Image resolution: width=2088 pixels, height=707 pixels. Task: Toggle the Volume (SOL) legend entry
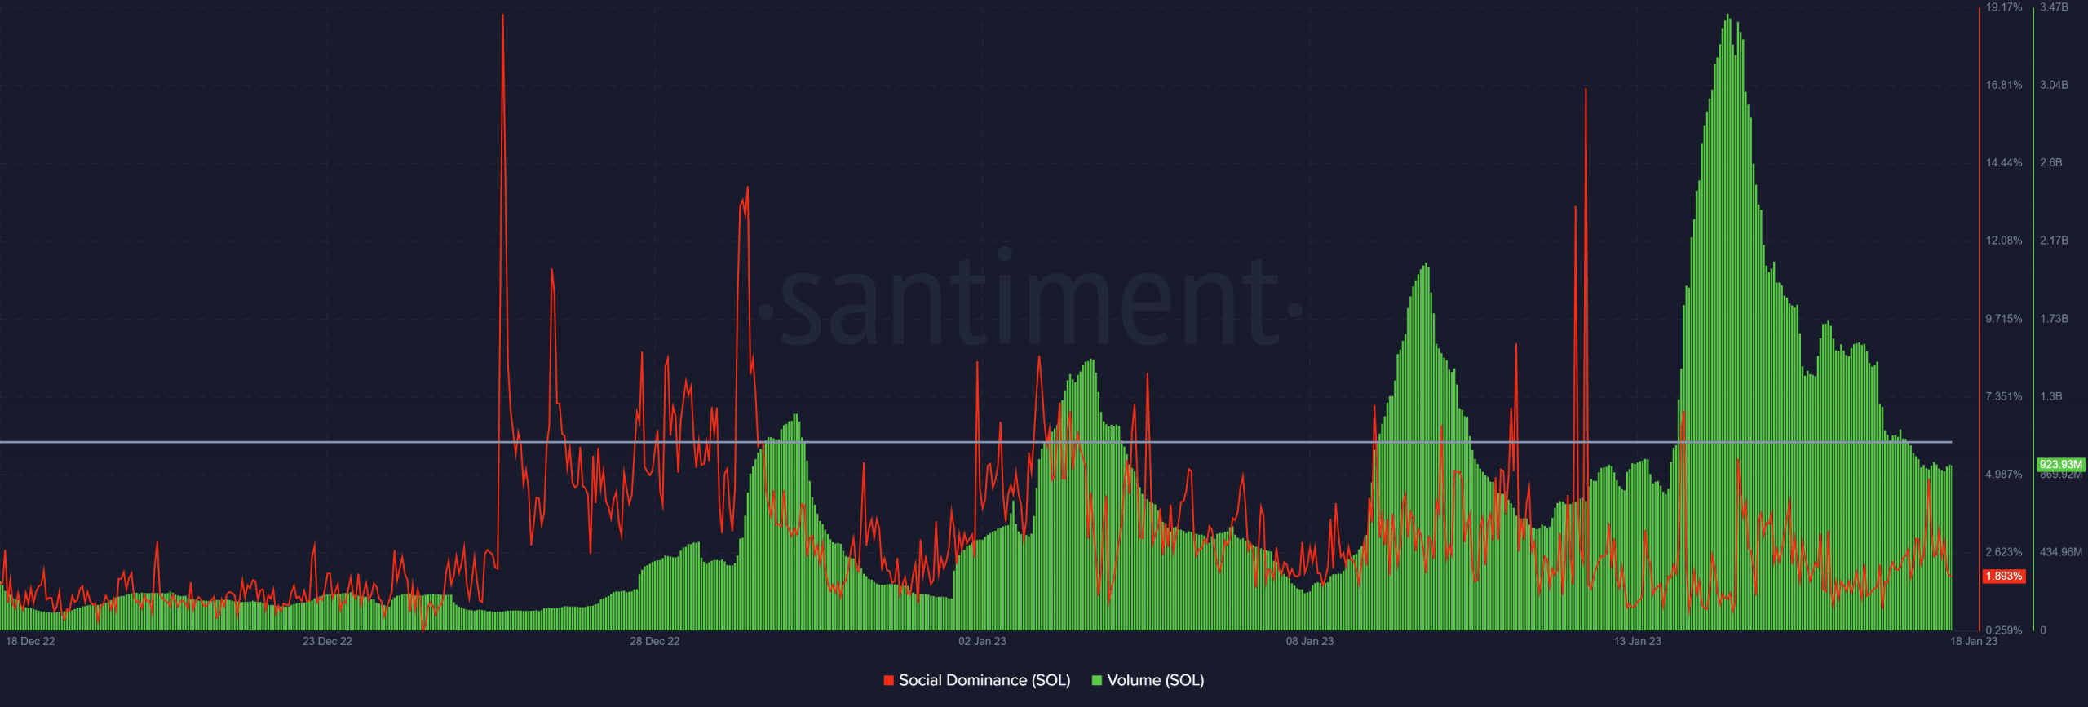coord(1148,680)
